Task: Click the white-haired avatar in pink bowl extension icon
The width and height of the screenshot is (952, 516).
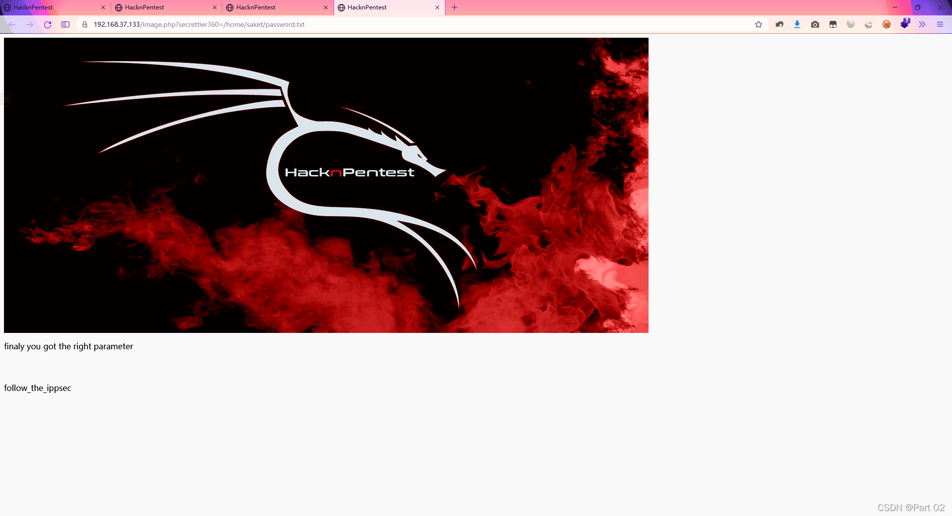Action: click(869, 24)
